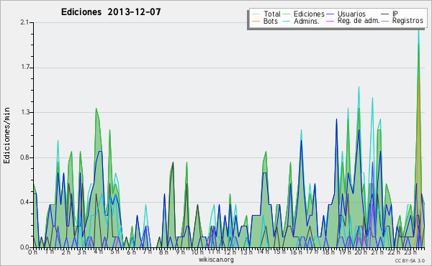Click the 0.8 y-axis value
Image resolution: width=432 pixels, height=266 pixels.
click(24, 157)
